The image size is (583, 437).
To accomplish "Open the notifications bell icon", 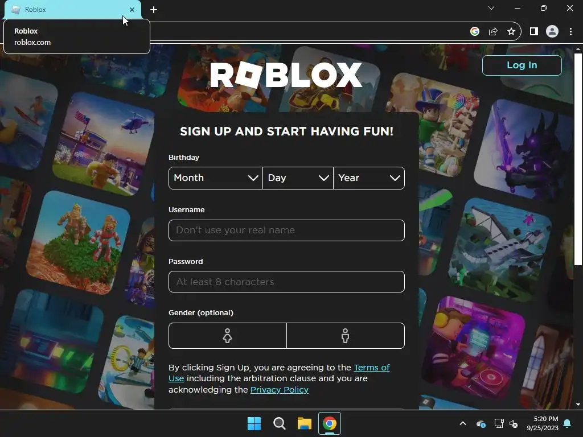I will click(x=568, y=423).
